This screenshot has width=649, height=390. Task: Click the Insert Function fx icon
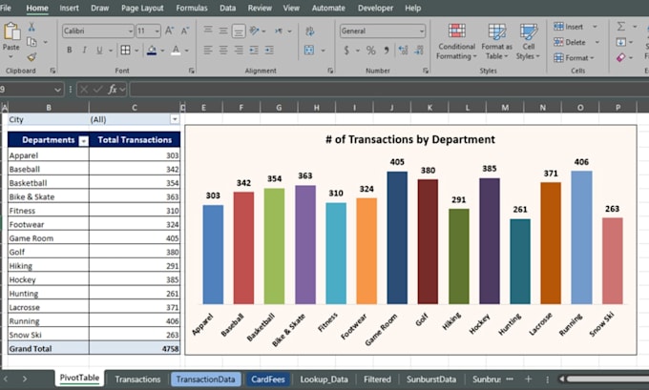point(113,89)
